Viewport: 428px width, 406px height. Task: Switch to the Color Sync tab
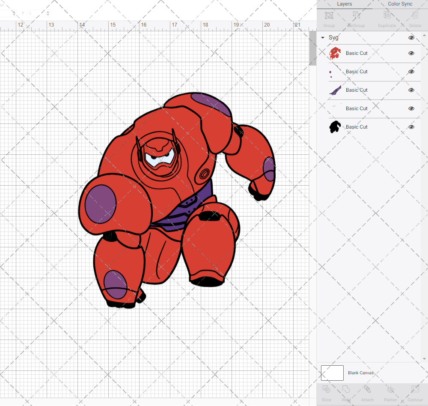click(x=400, y=4)
